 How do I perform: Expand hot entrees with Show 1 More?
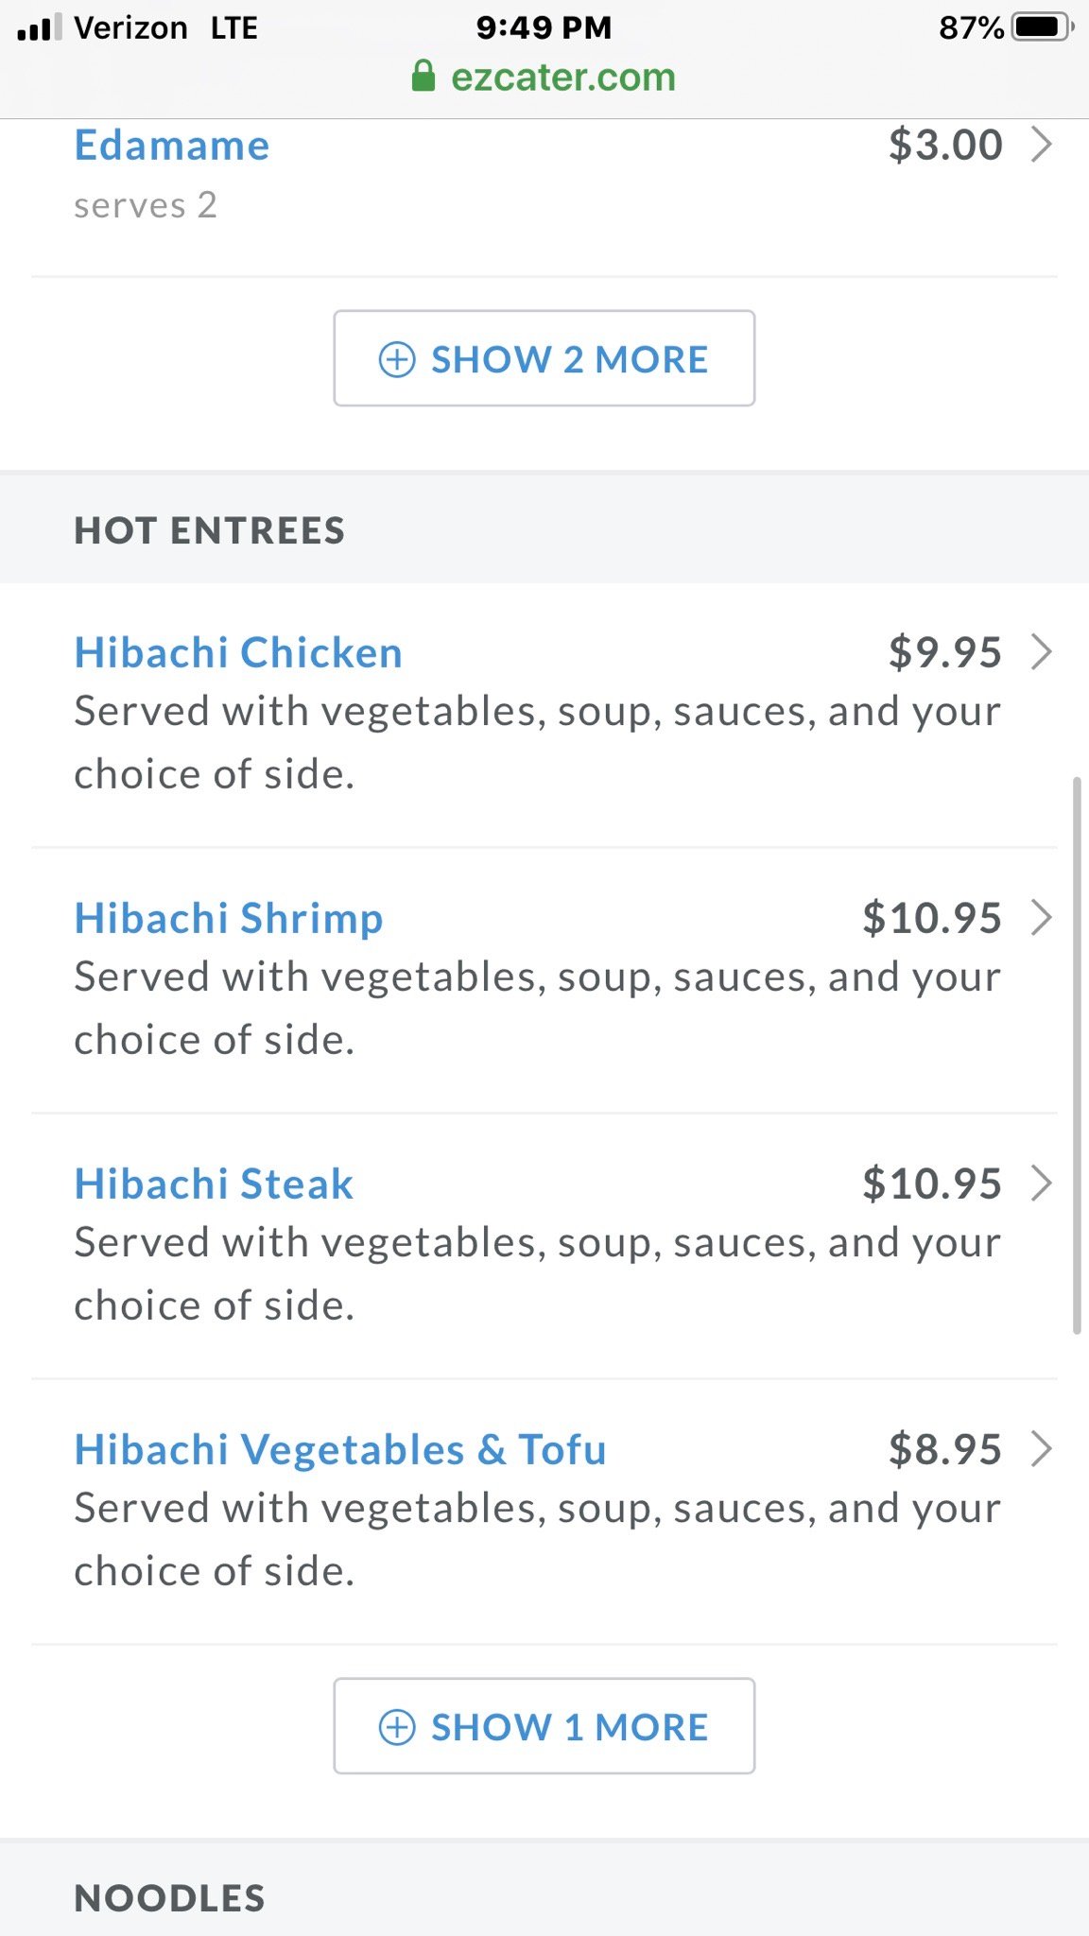click(x=544, y=1727)
